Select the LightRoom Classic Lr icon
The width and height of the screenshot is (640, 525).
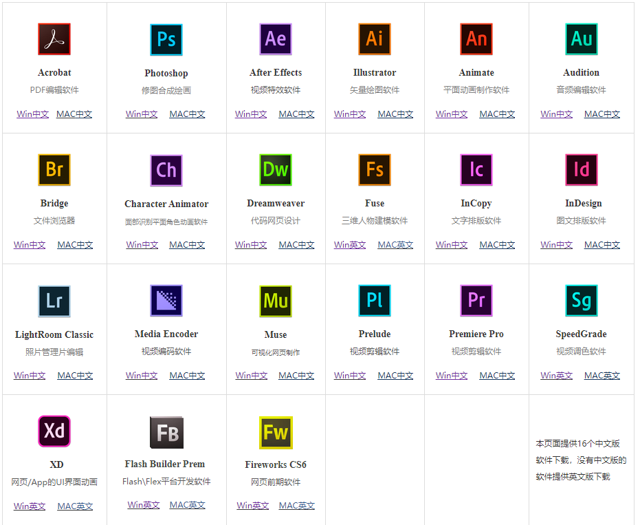[54, 301]
